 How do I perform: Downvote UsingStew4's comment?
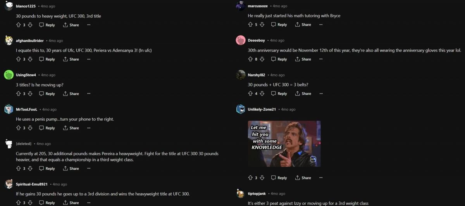click(30, 94)
